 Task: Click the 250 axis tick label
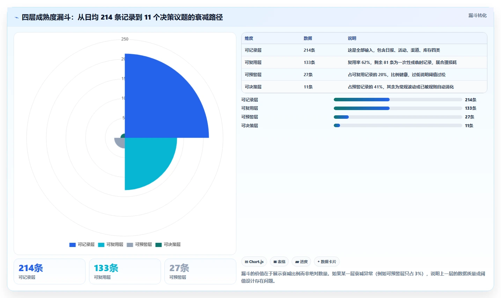(125, 39)
